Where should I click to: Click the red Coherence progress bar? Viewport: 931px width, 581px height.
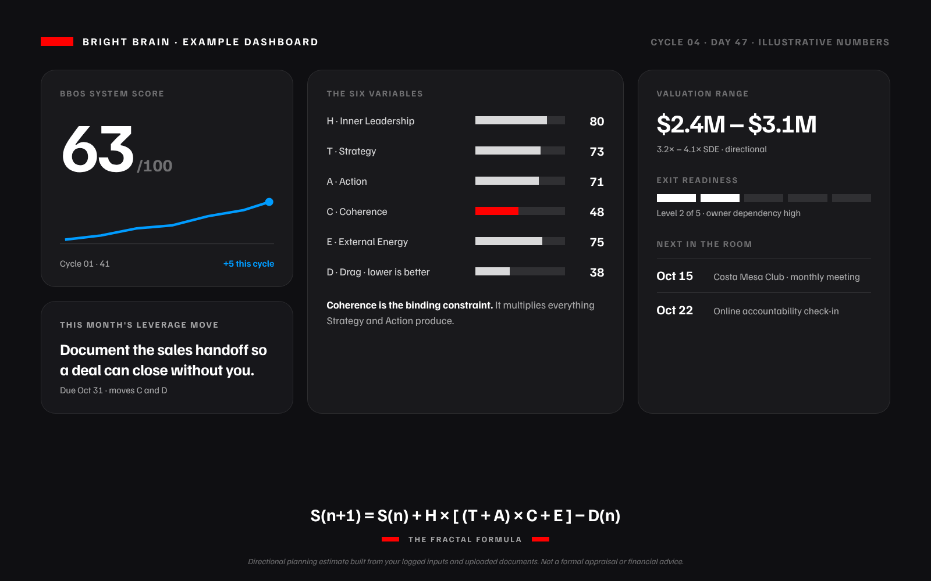[x=520, y=211]
